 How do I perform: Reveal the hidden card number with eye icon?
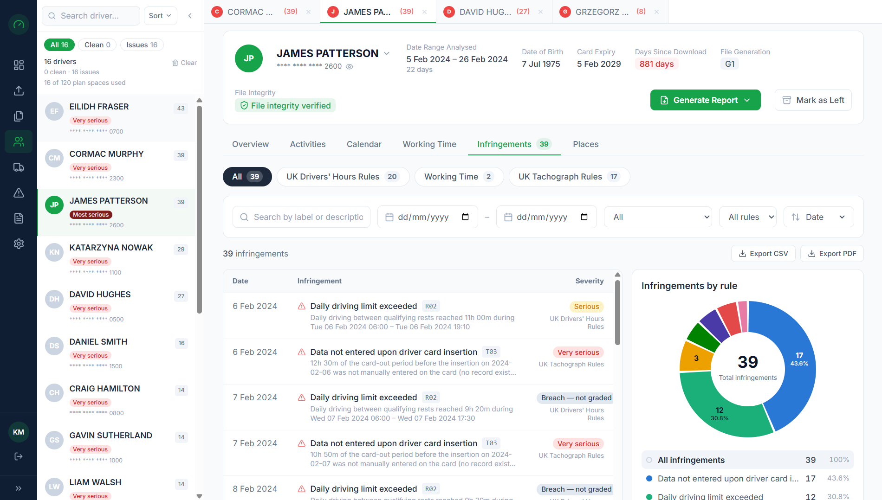tap(350, 67)
